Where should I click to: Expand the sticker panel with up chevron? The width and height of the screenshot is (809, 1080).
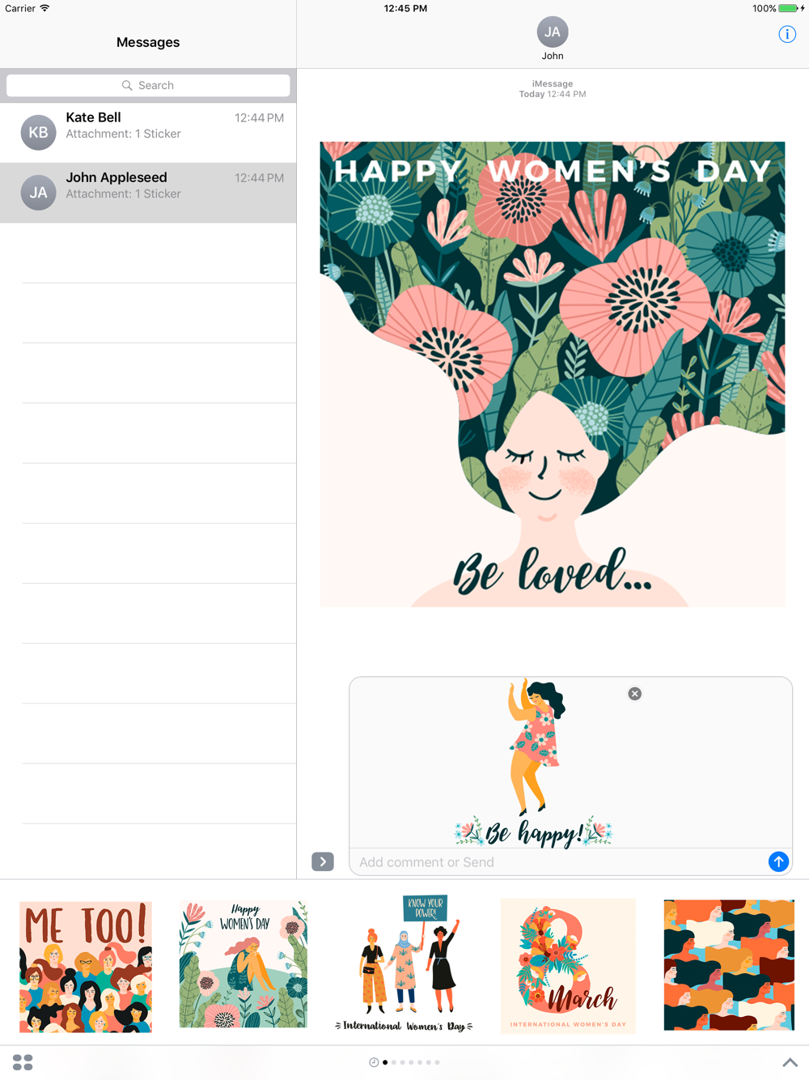pos(790,1062)
